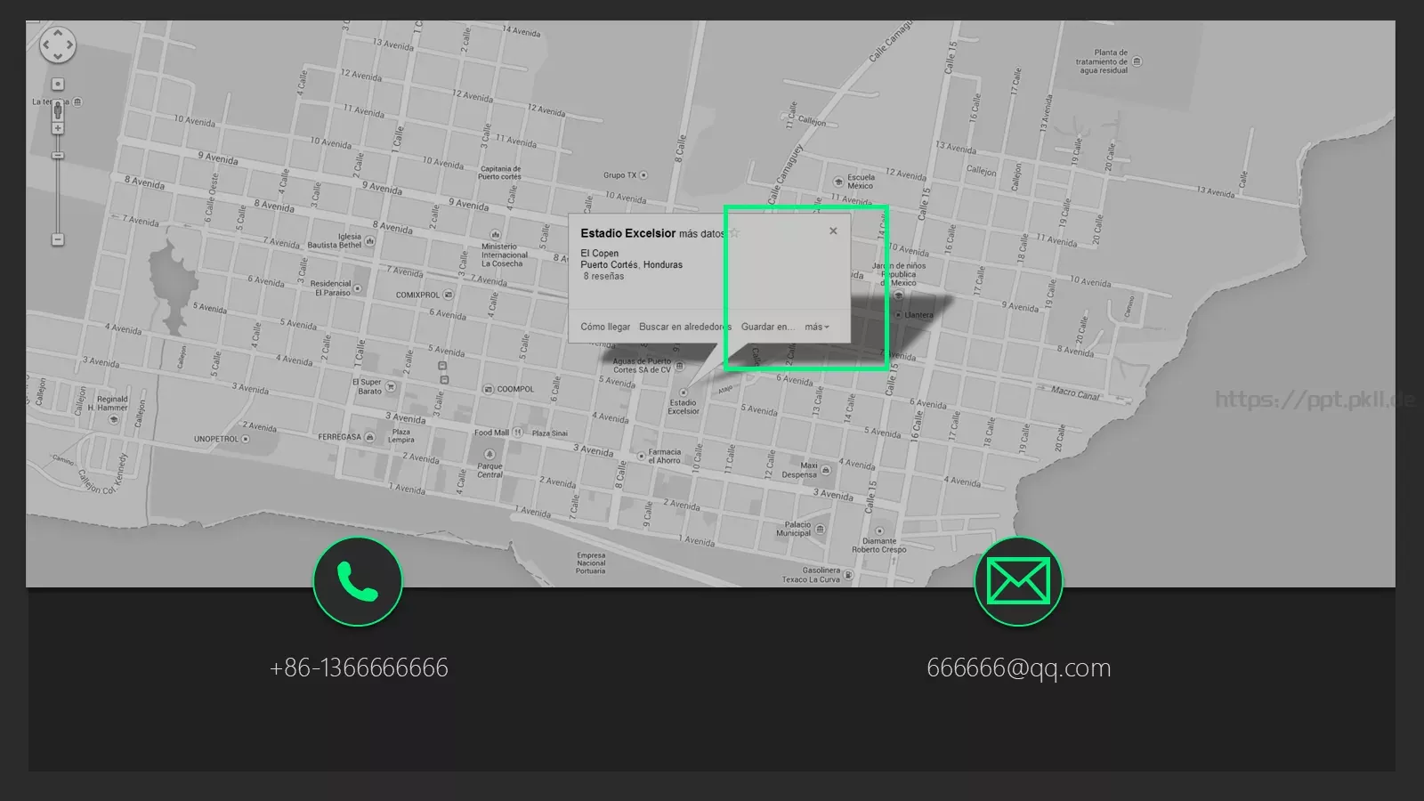Click the Street View pegman icon
Screen dimensions: 1424x801
58,110
